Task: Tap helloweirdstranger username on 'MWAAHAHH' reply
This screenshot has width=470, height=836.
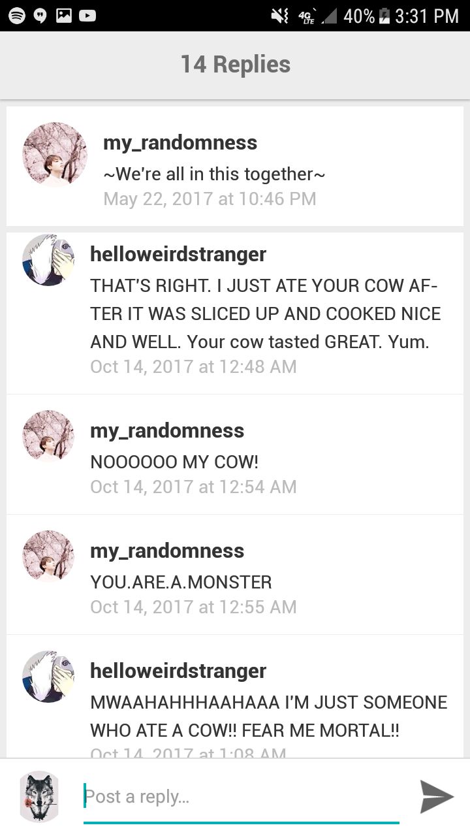Action: coord(178,671)
